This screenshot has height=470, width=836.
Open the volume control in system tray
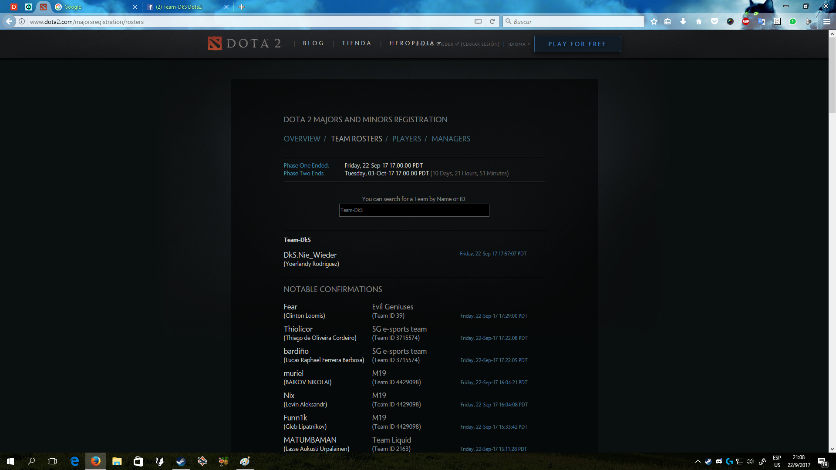750,461
